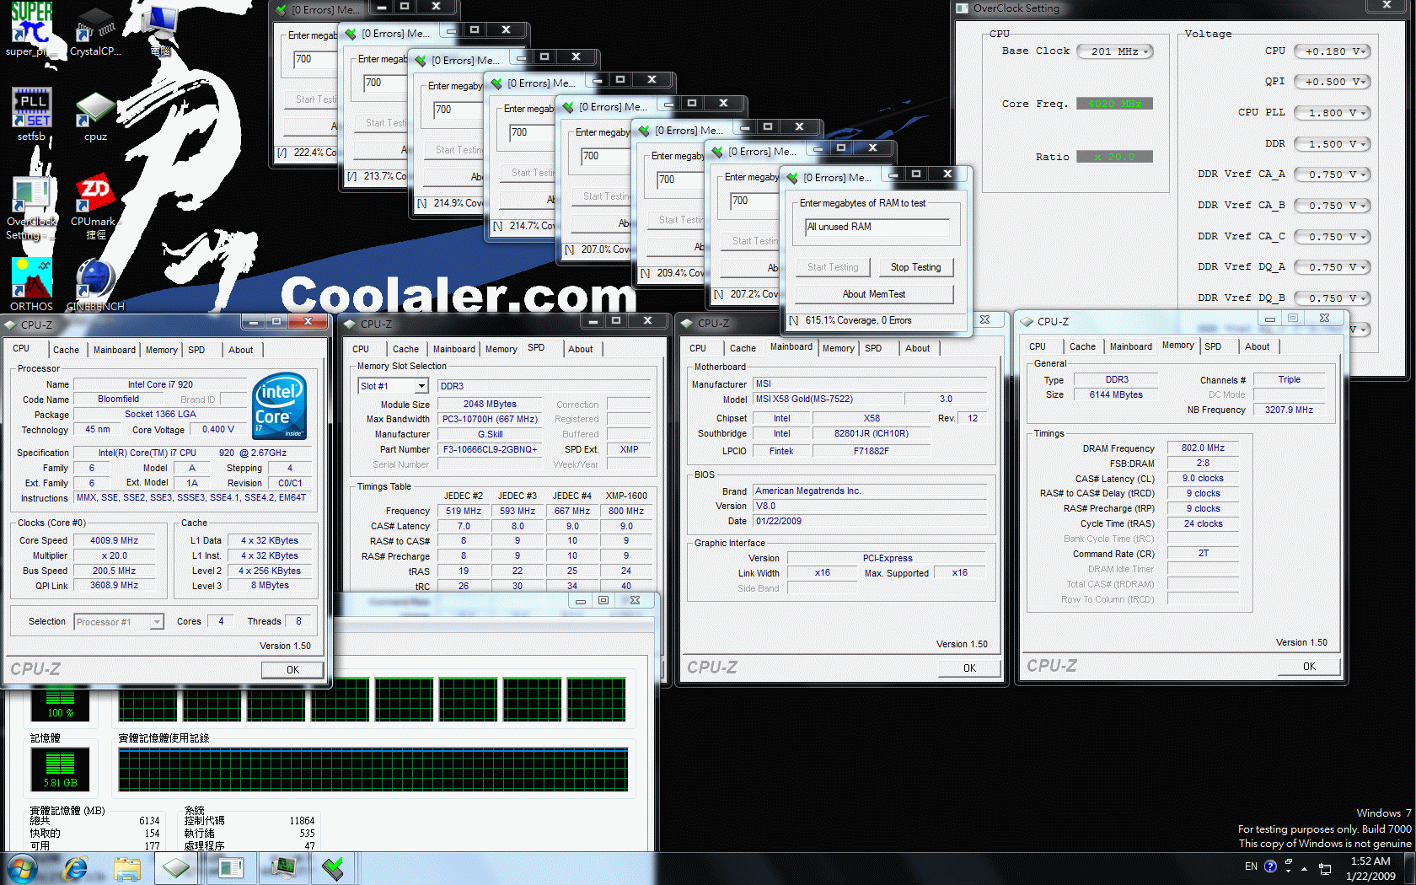Click the greyed Start Testing button in front MemTest
The width and height of the screenshot is (1416, 885).
click(833, 267)
